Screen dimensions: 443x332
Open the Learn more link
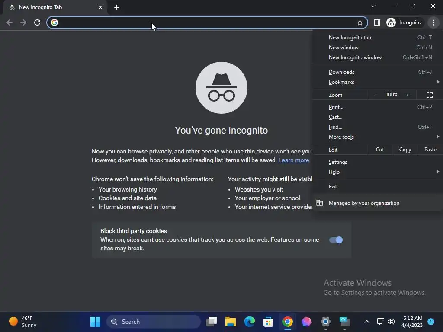tap(294, 160)
